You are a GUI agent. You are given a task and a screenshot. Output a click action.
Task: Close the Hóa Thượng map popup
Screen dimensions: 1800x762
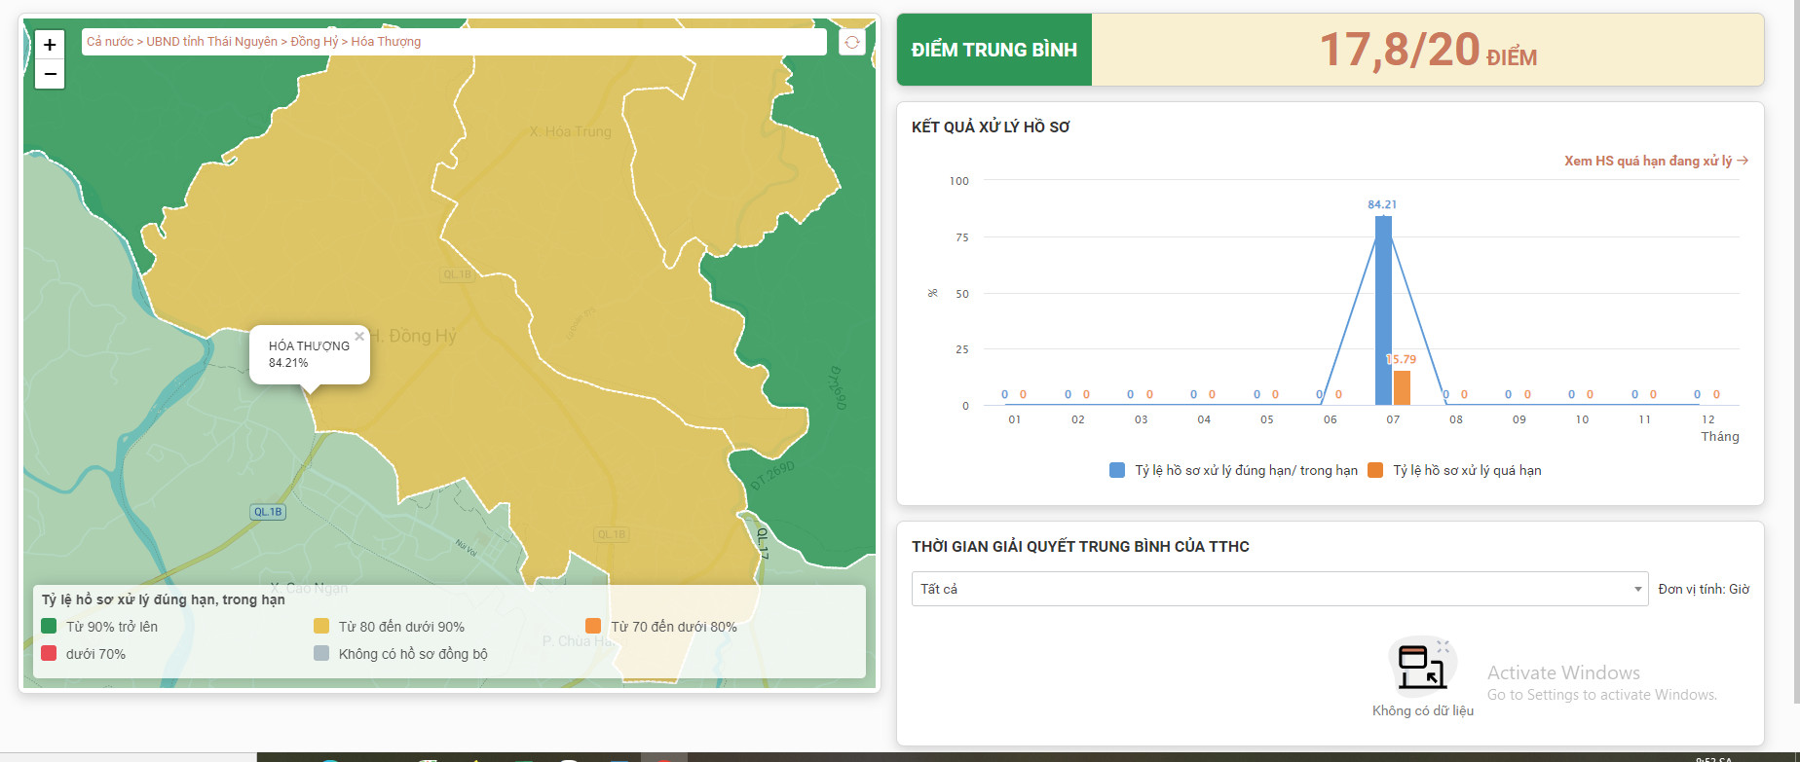tap(359, 336)
